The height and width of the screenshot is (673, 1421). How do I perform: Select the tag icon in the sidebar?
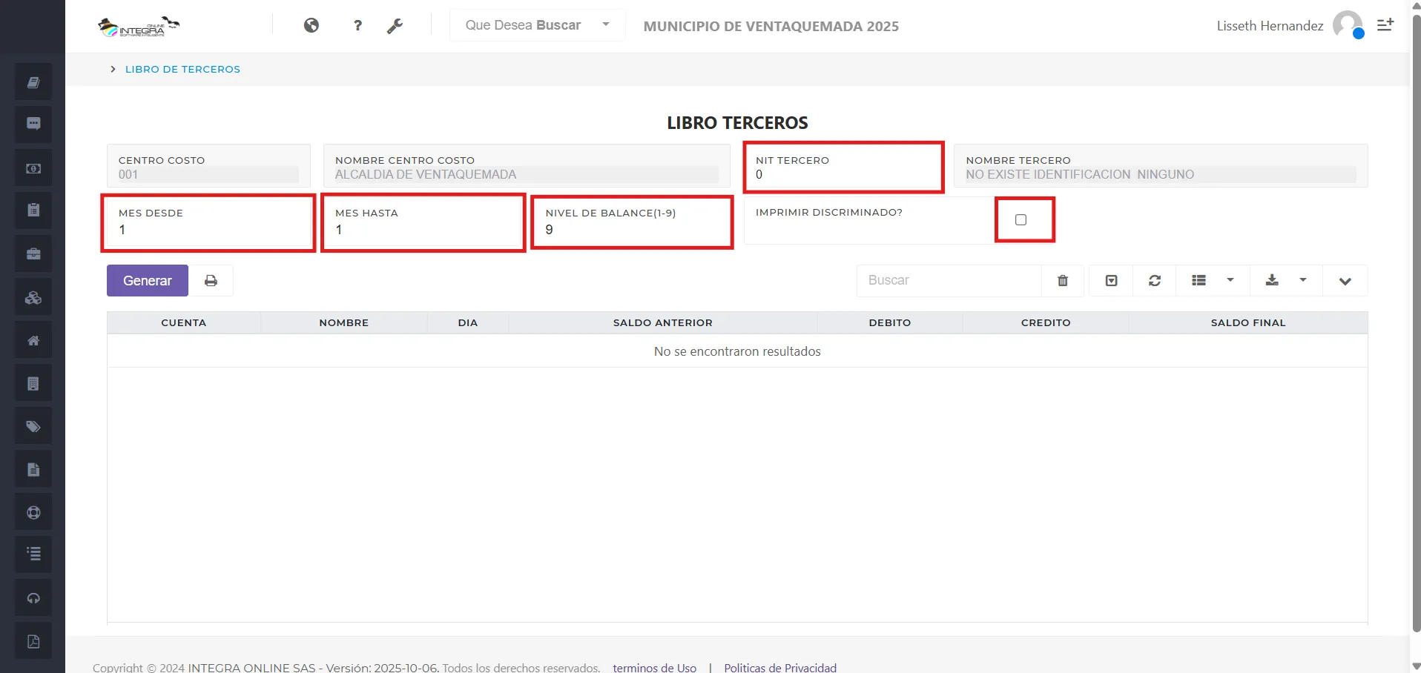(x=33, y=425)
